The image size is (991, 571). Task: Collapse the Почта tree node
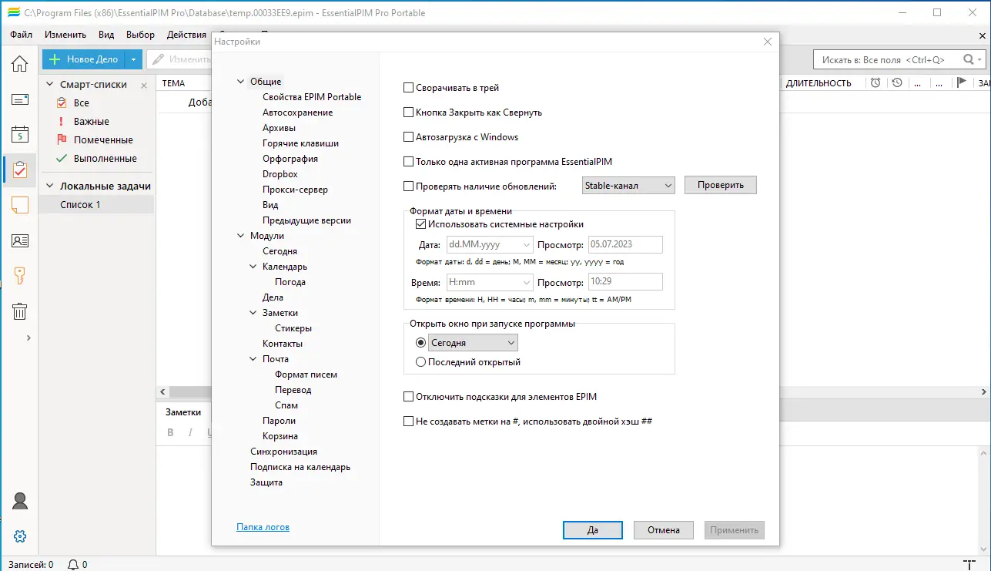click(253, 359)
